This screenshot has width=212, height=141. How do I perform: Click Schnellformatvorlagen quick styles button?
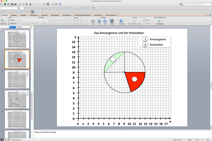coord(134,21)
